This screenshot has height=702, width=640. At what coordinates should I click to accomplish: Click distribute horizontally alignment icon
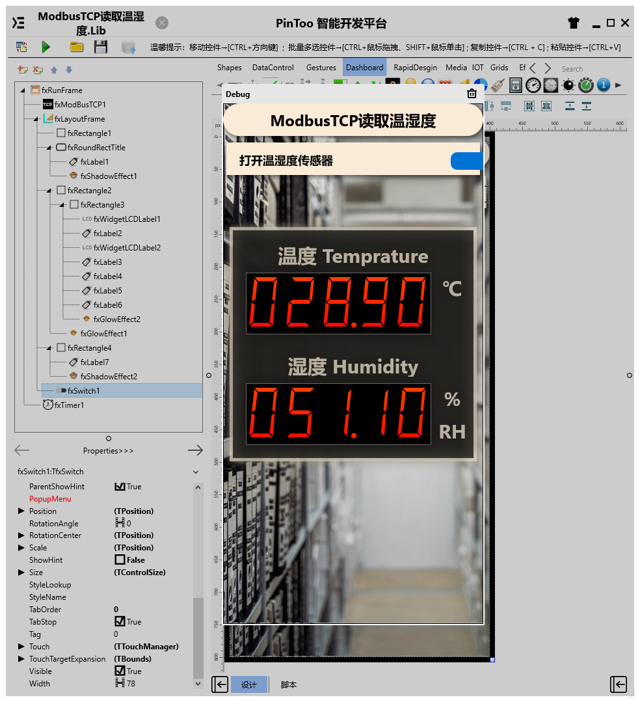(529, 106)
